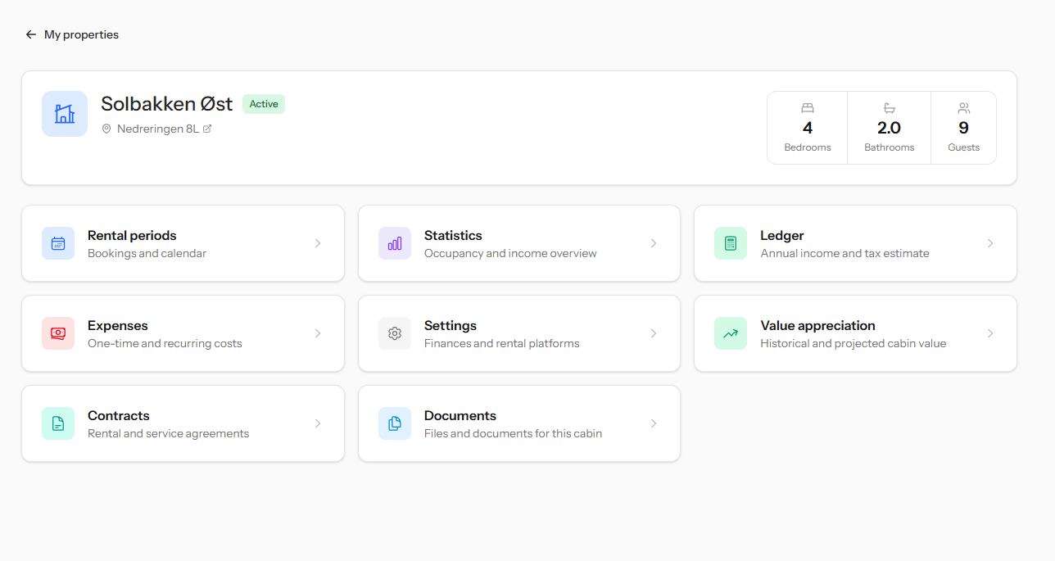Click the Active status badge
The height and width of the screenshot is (561, 1055).
point(264,104)
